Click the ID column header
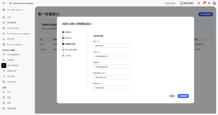 click(x=41, y=40)
